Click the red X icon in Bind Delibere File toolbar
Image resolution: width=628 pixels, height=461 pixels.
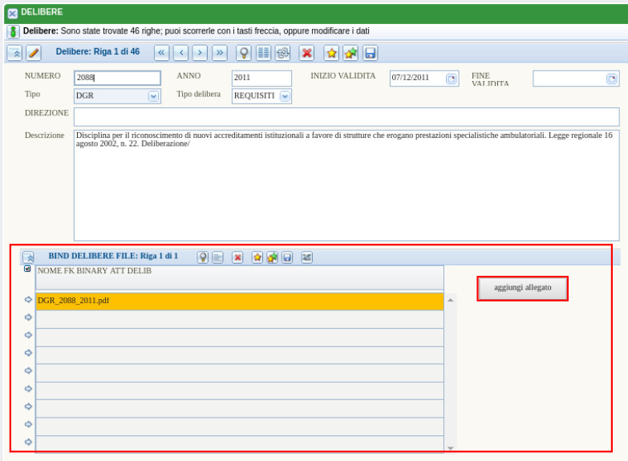[238, 257]
